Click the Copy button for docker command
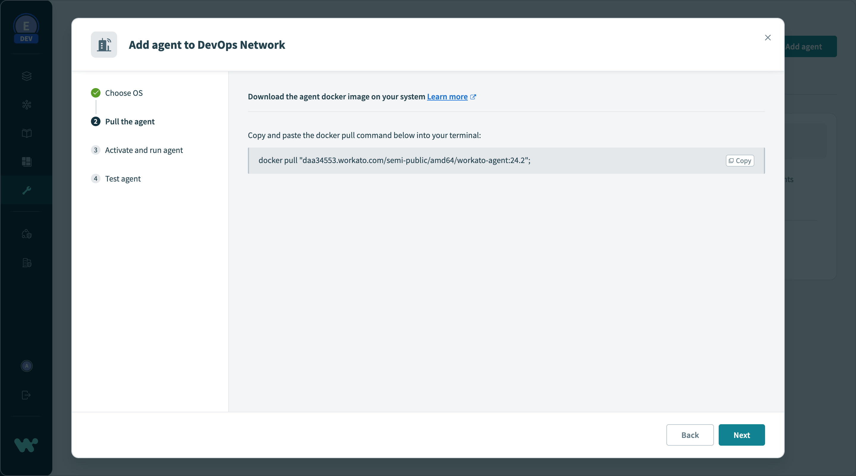Viewport: 856px width, 476px height. point(739,159)
